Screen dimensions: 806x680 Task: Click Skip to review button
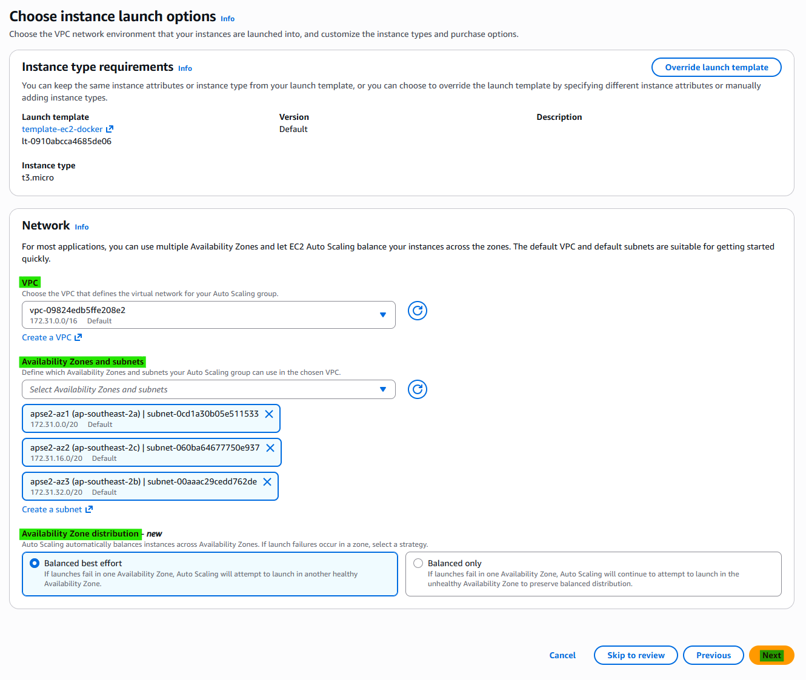[x=636, y=655]
